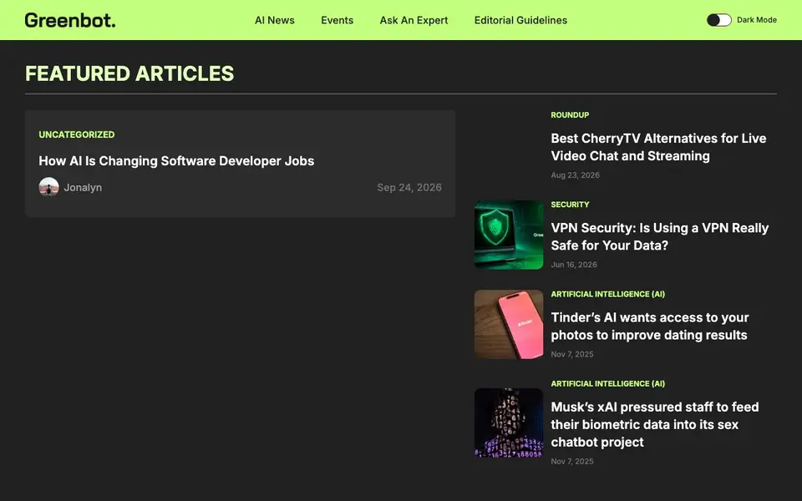Read Best CherryTV Alternatives article
Viewport: 802px width, 501px height.
658,147
